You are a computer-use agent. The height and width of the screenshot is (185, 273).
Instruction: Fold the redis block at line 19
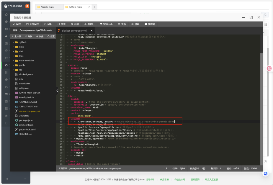click(64, 65)
